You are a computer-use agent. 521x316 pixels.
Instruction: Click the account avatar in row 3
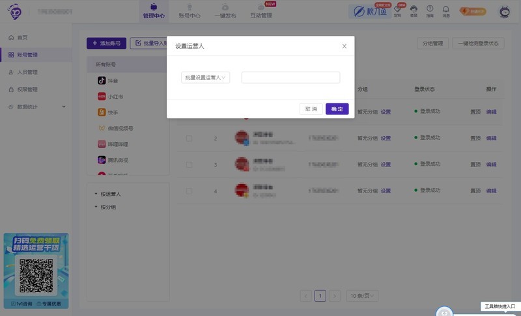tap(242, 164)
